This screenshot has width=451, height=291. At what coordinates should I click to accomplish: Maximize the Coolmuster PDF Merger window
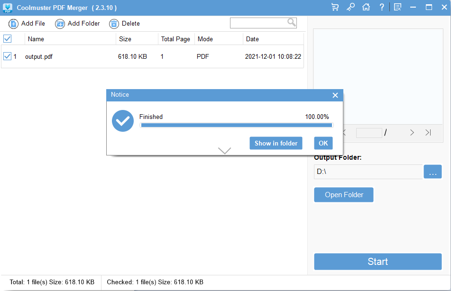pyautogui.click(x=429, y=7)
